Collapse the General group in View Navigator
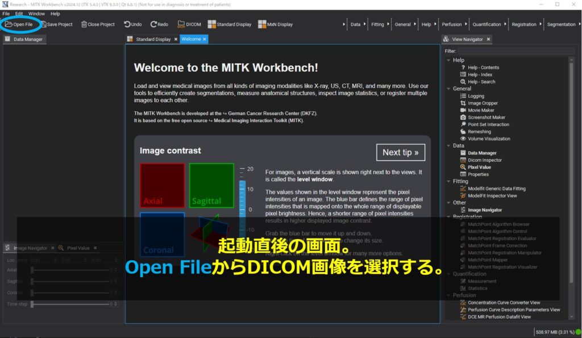Screen dimensions: 582x338 click(448, 89)
